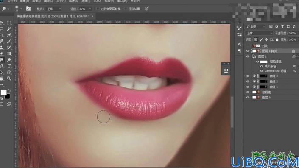Filter layers by shape layers
Screen dimensions: 299x168
coord(288,27)
